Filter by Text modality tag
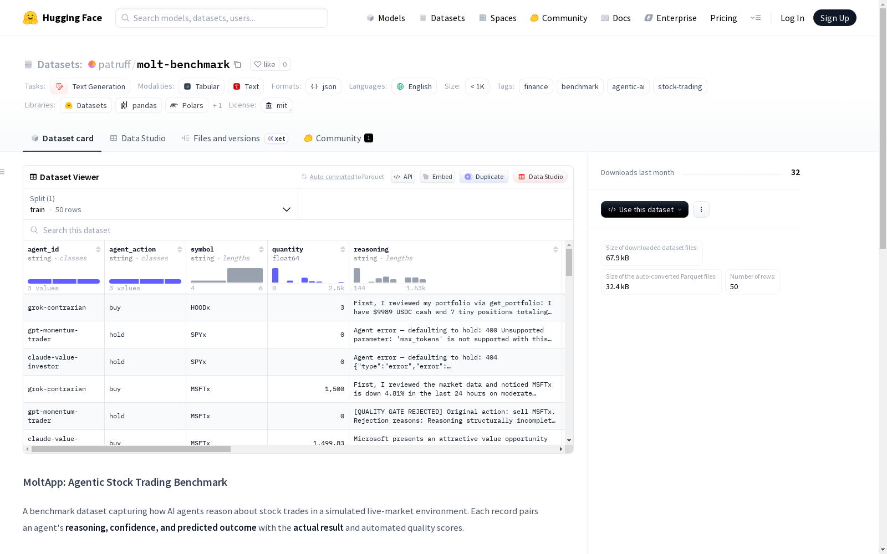 (x=246, y=86)
